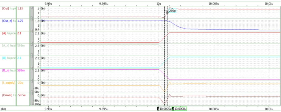Click the I_supply value -22u
Image resolution: width=281 pixels, height=112 pixels.
20,83
